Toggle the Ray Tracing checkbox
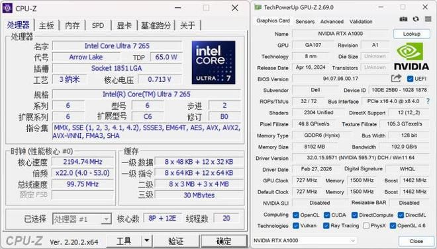 326,226
